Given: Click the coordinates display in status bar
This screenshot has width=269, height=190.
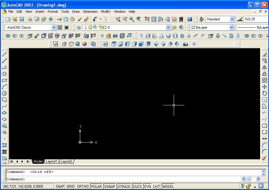Looking at the screenshot, I should pos(28,186).
